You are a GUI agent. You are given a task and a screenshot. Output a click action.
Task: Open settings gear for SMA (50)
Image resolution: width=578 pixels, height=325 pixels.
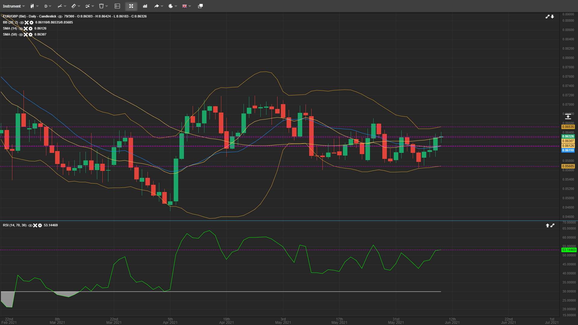point(30,35)
